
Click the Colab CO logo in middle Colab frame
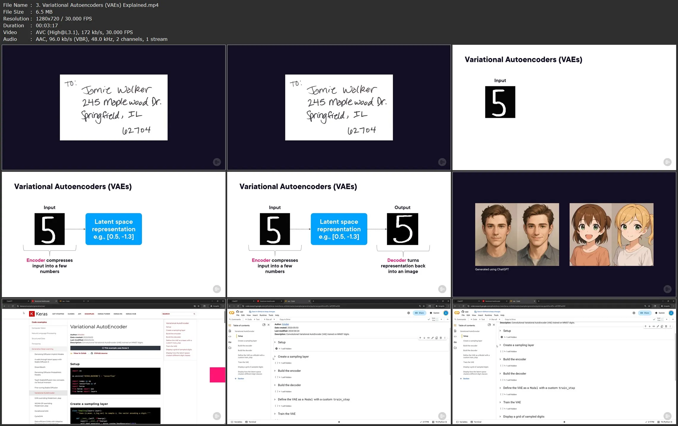(232, 313)
